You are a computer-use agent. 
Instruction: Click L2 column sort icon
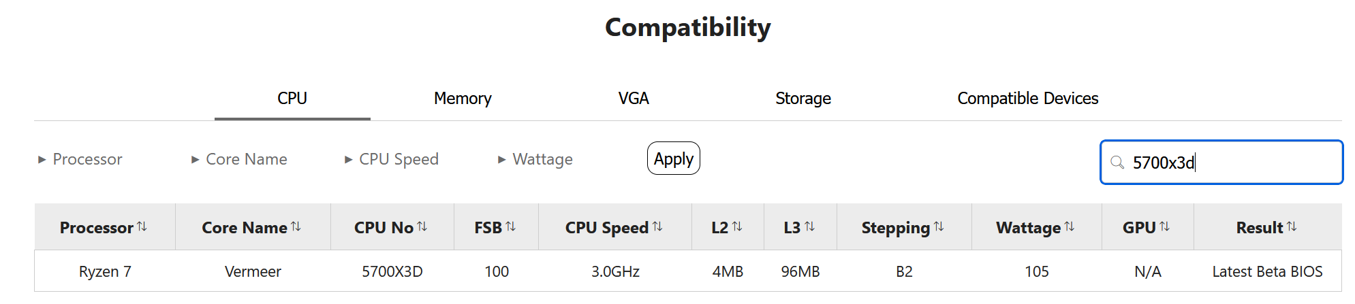(x=736, y=226)
